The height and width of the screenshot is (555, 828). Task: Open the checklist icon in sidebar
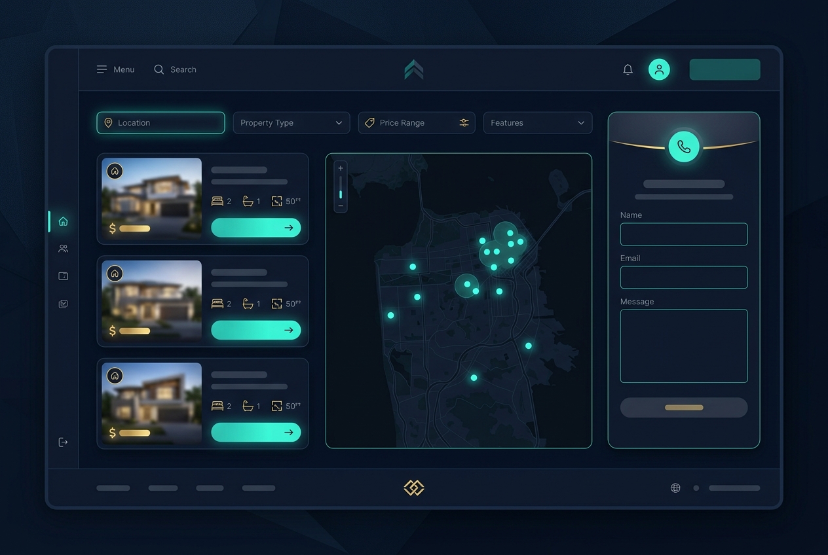[x=63, y=304]
